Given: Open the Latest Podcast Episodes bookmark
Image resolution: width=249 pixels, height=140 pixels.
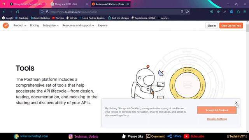Looking at the screenshot, I should pos(92,18).
